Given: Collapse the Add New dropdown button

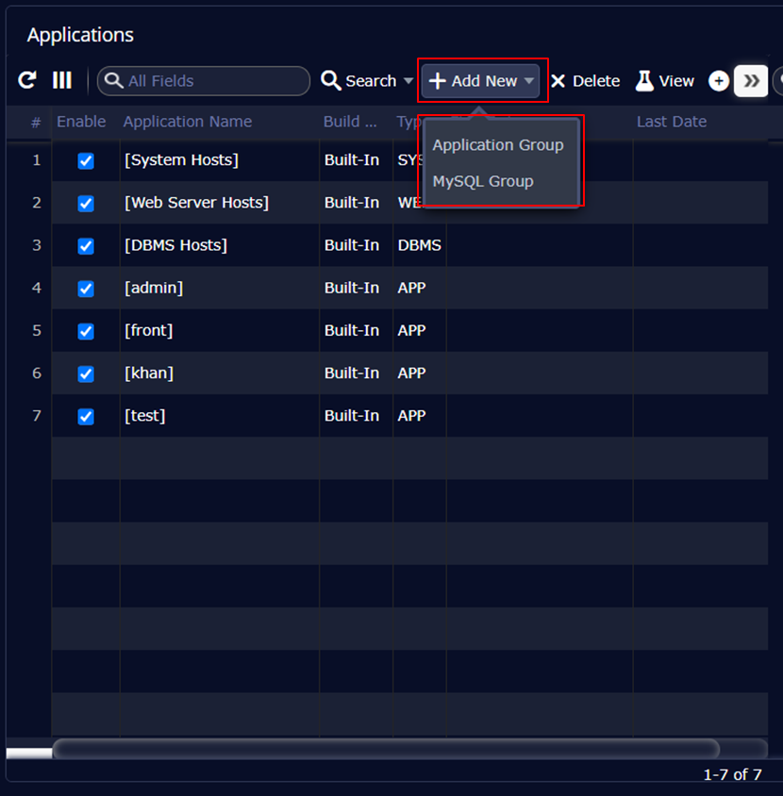Looking at the screenshot, I should click(x=482, y=81).
